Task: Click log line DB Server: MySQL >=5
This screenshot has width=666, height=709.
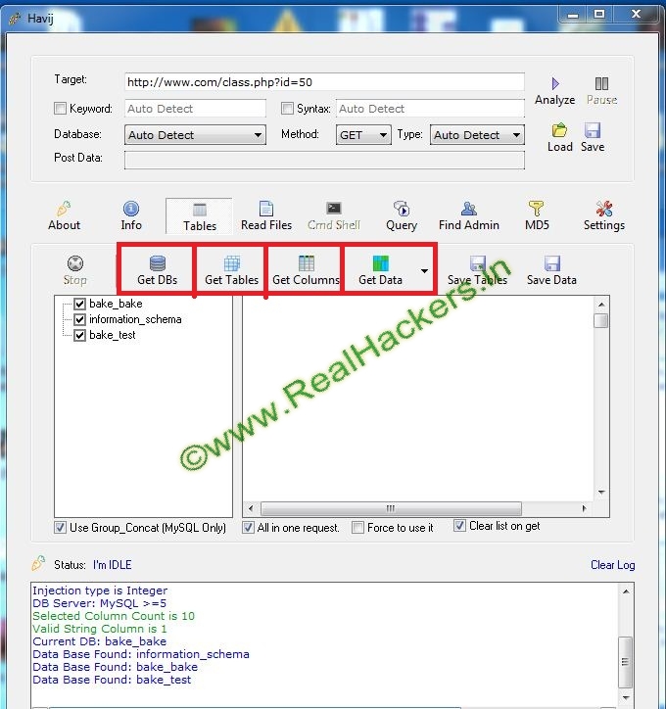Action: pos(100,602)
